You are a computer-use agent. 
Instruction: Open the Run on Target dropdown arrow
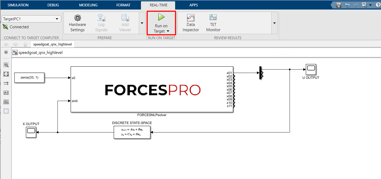tap(168, 31)
